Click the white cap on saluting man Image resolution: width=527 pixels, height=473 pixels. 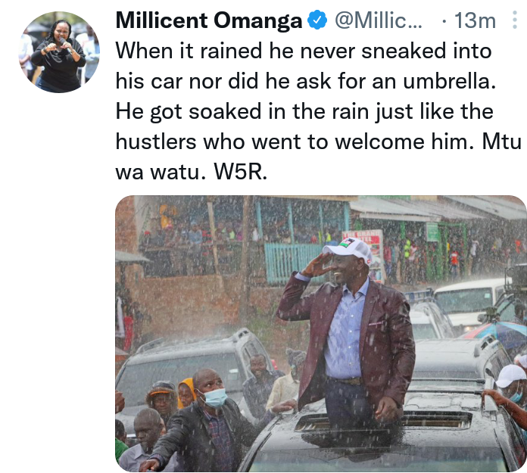click(348, 249)
